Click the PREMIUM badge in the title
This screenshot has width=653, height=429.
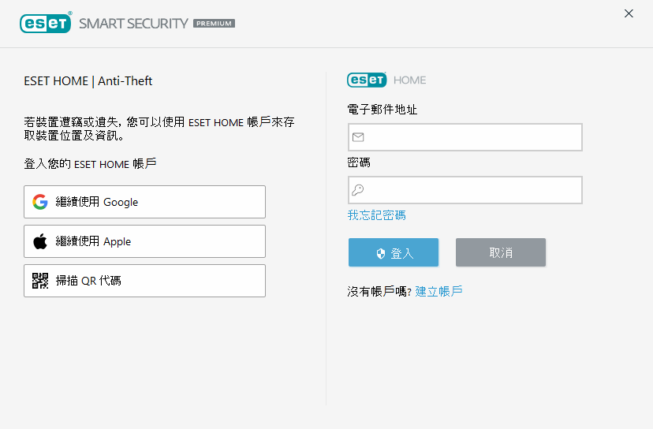214,24
